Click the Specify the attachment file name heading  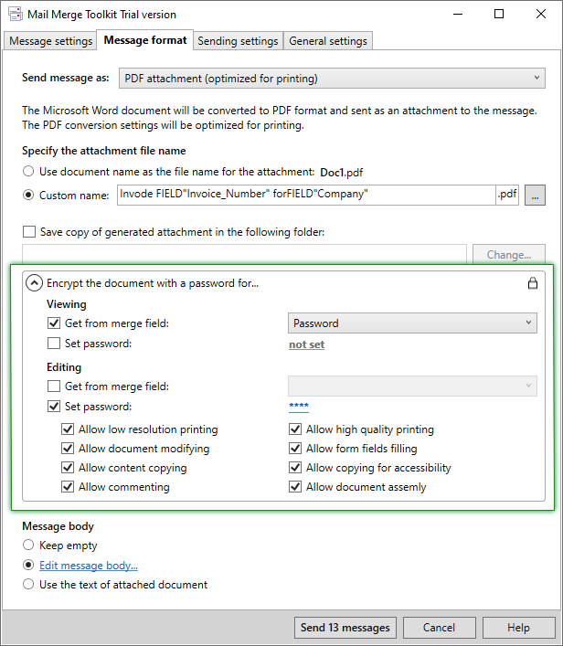pyautogui.click(x=104, y=151)
